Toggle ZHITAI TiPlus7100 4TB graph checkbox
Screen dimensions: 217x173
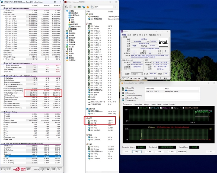coord(183,108)
